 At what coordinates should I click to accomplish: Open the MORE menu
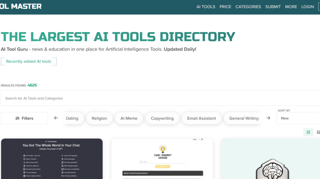(x=291, y=7)
